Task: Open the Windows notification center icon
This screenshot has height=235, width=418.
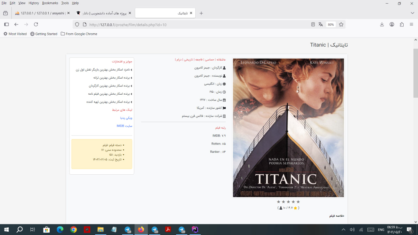Action: pyautogui.click(x=409, y=229)
